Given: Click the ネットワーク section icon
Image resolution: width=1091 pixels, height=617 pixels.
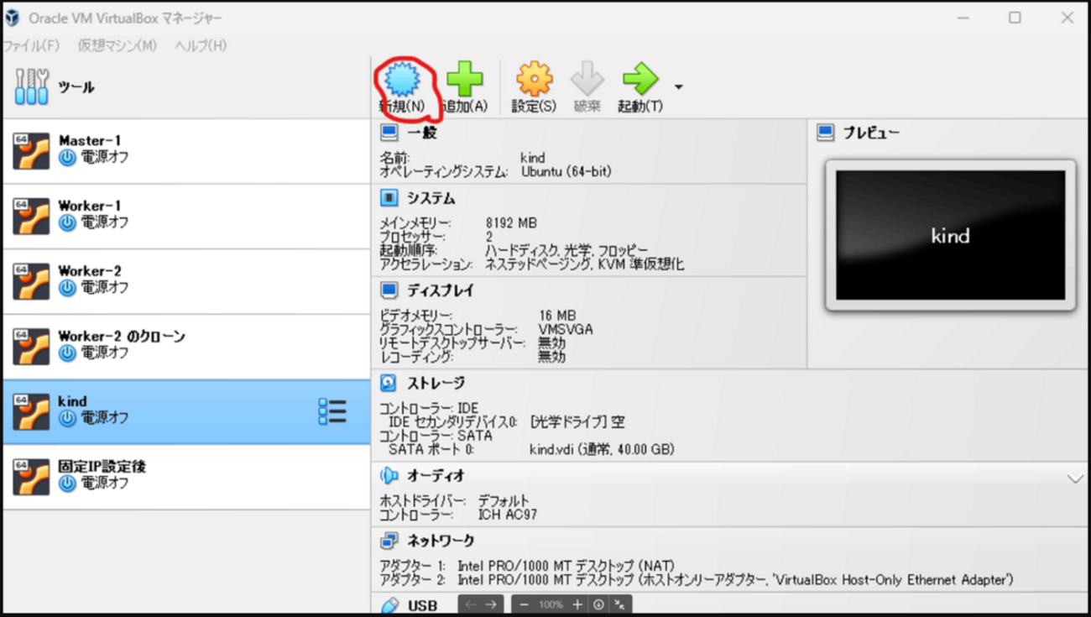Looking at the screenshot, I should click(389, 541).
